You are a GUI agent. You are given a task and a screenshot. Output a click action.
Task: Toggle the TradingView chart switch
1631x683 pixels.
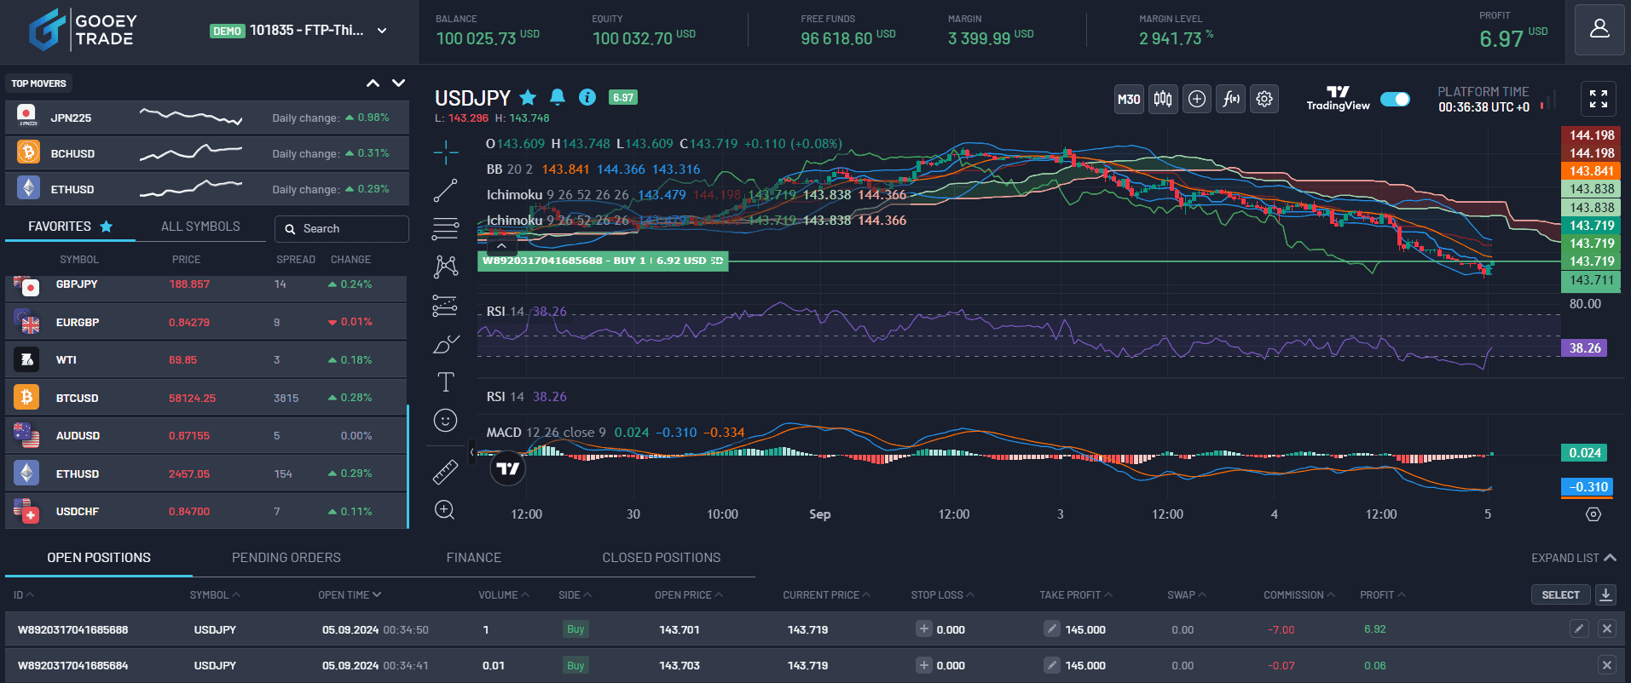point(1395,99)
